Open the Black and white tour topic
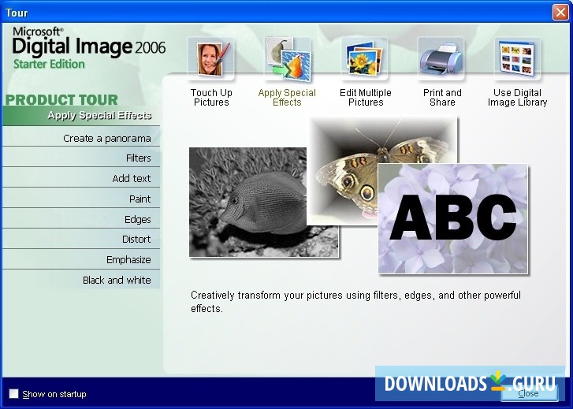573x409 pixels. 81,280
